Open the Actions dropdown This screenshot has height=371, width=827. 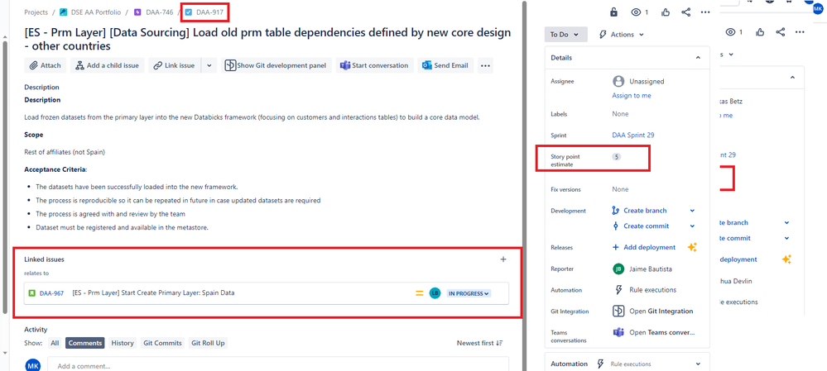click(x=622, y=35)
